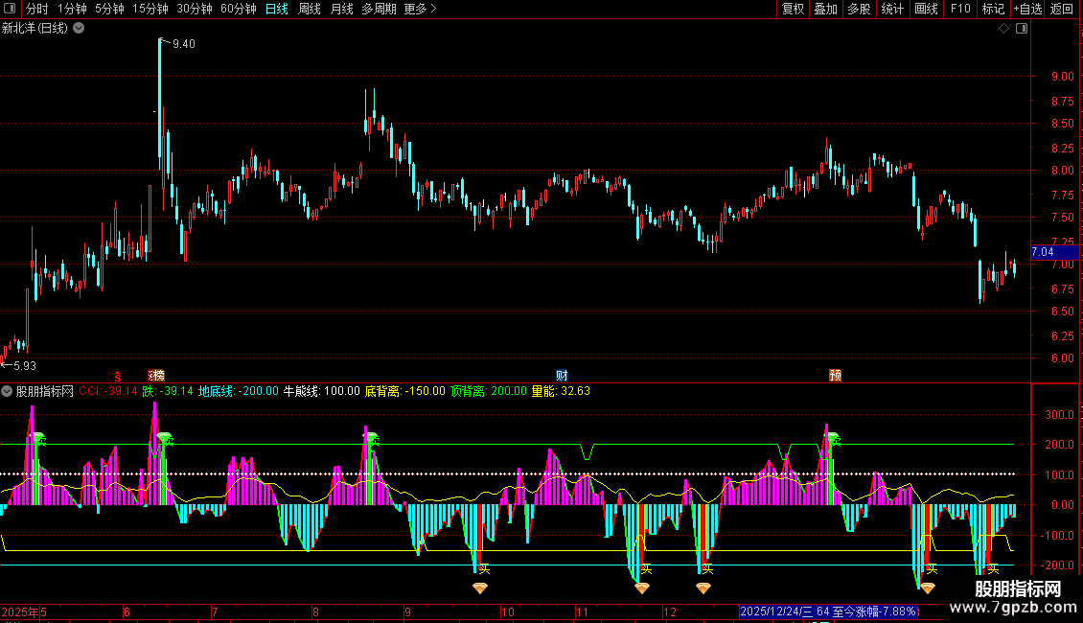
Task: Click the 买 buy signal in early December
Action: (707, 569)
